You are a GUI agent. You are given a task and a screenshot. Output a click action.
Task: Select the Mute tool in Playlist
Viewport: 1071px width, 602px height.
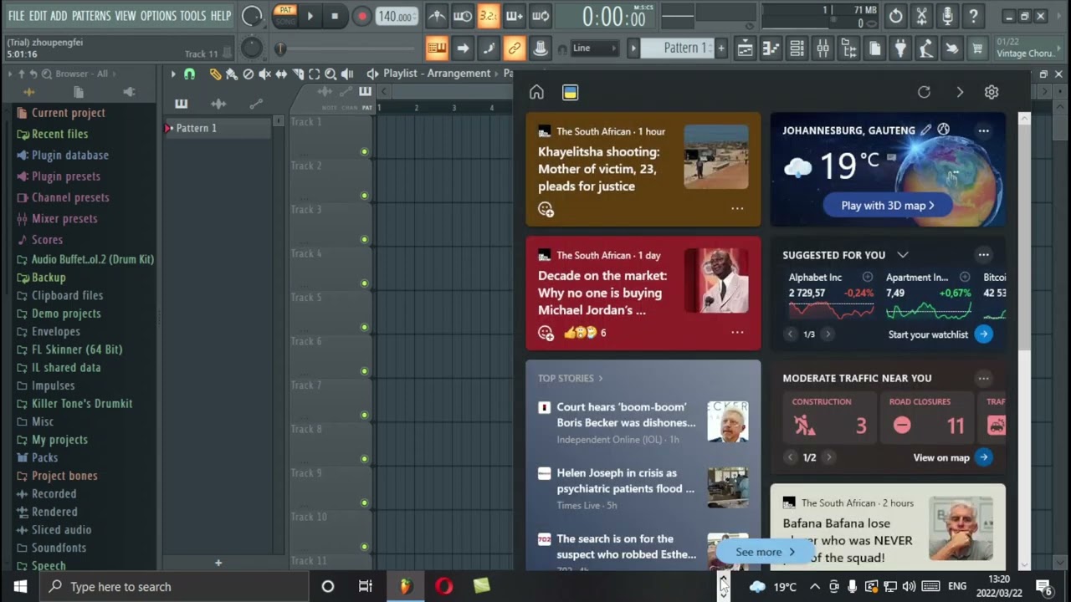click(264, 74)
